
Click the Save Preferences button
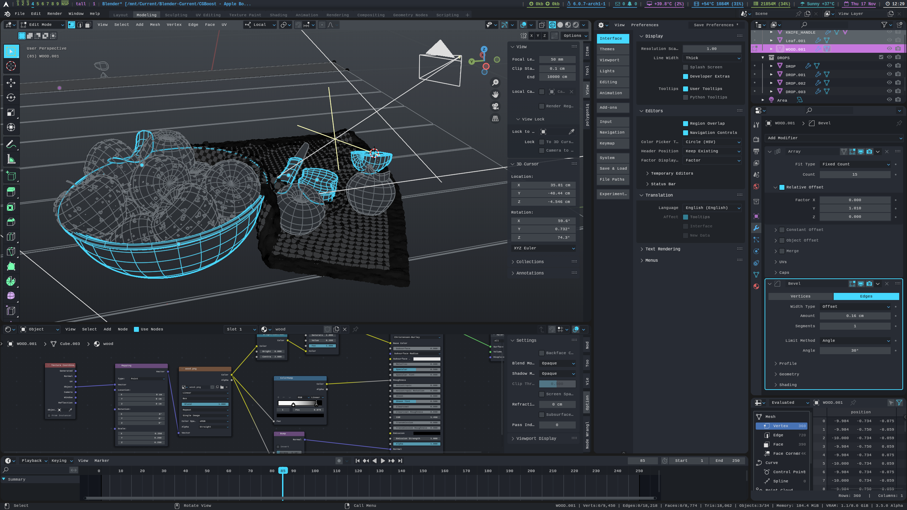click(x=716, y=25)
